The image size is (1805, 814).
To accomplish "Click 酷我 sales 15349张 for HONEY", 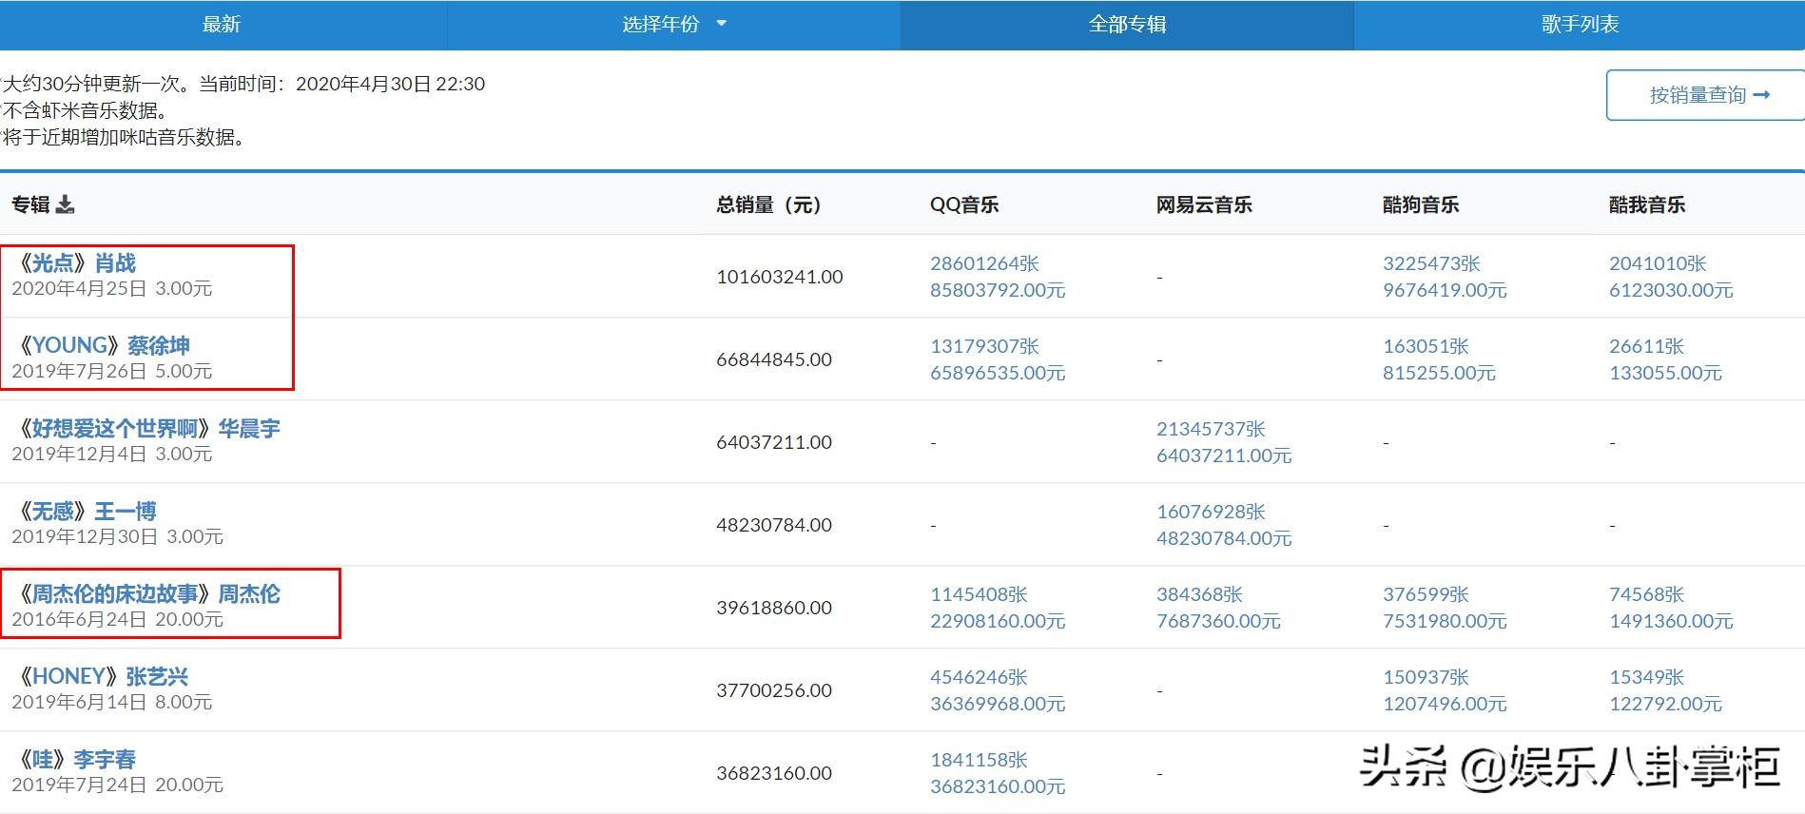I will 1646,677.
